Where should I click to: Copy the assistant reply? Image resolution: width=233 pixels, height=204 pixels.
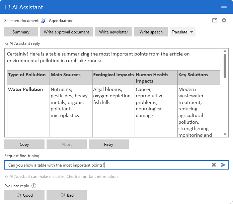(x=24, y=144)
